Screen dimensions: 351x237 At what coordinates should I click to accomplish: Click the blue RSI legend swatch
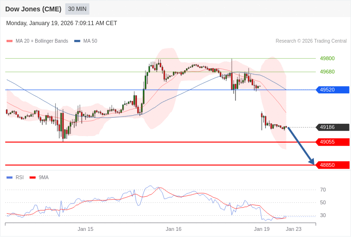(10, 178)
